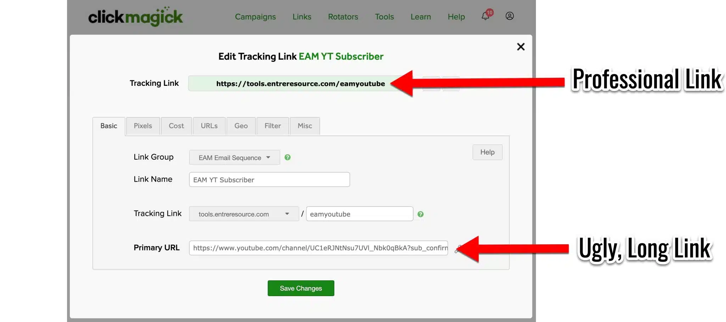
Task: Open the notifications bell icon
Action: (485, 16)
